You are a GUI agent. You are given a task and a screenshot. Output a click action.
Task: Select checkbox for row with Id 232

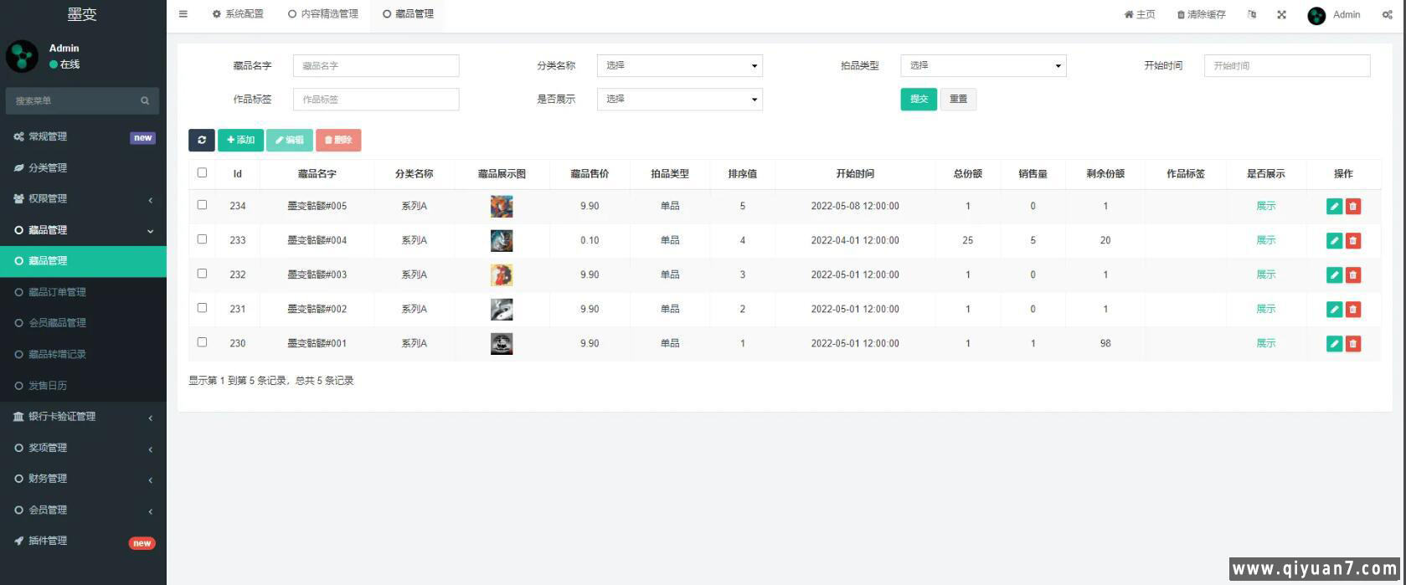pos(202,274)
